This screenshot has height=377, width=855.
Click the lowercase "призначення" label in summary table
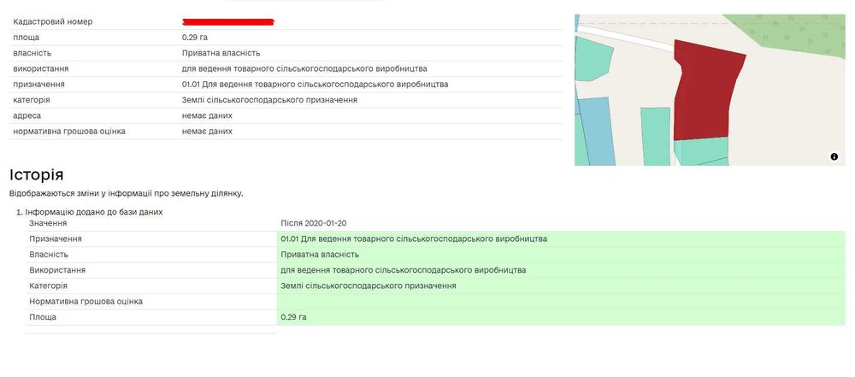click(x=38, y=85)
